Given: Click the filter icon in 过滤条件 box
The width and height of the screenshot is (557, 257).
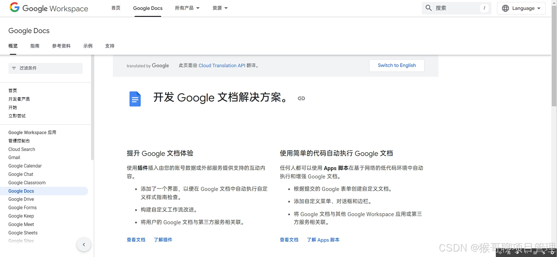Looking at the screenshot, I should tap(14, 68).
